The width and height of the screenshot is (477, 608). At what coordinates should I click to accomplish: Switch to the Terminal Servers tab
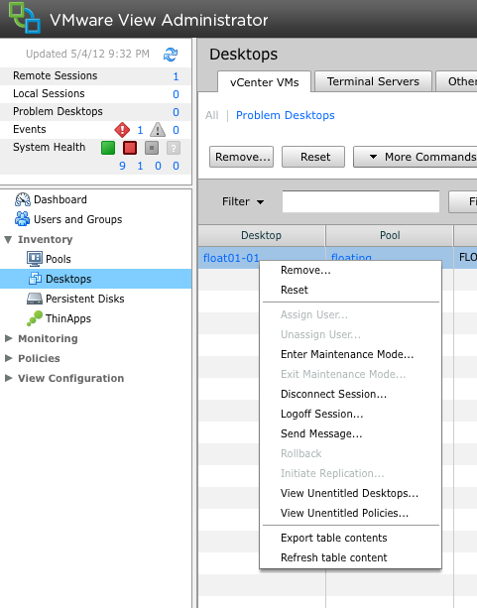click(x=373, y=81)
